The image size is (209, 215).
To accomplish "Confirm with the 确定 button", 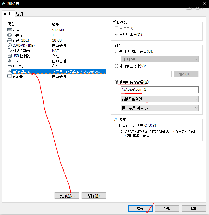I will [x=140, y=209].
